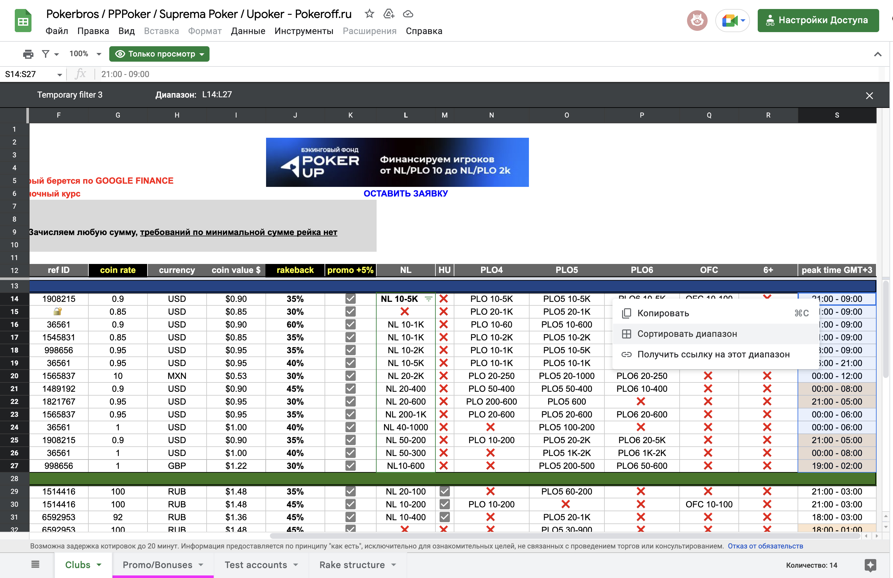Toggle HU checkbox in row 29
Screen dimensions: 893x578
point(444,491)
